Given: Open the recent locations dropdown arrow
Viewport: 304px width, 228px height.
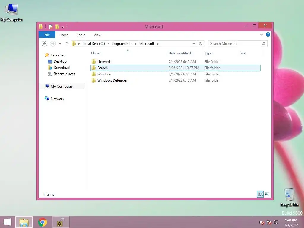Looking at the screenshot, I should 60,44.
